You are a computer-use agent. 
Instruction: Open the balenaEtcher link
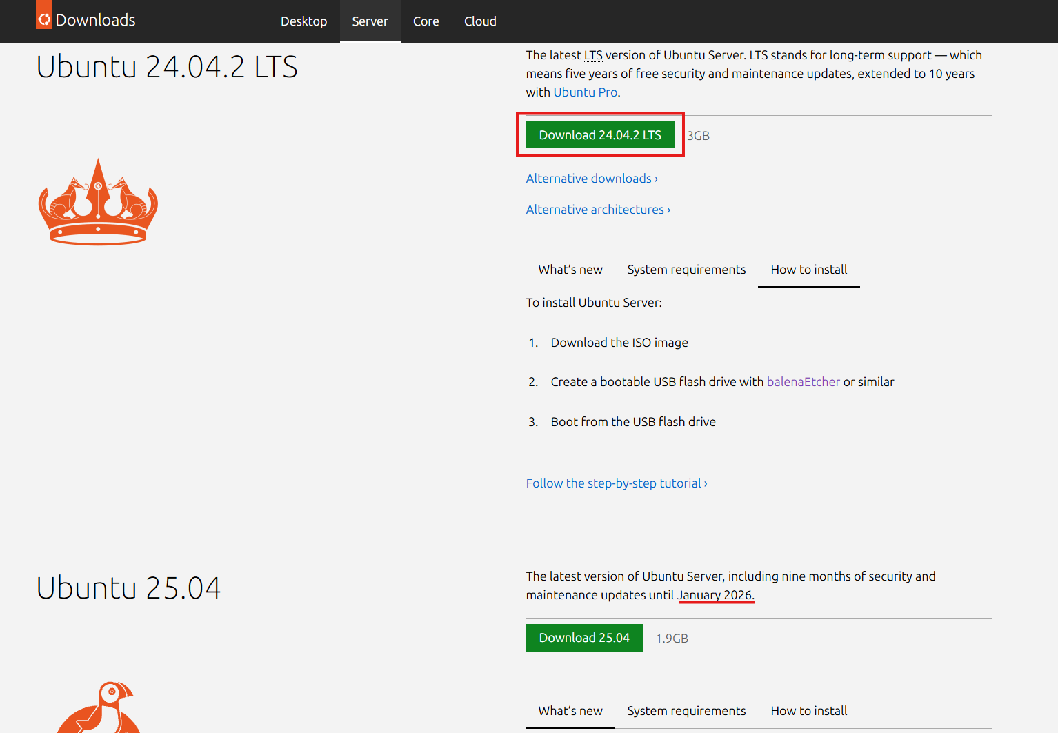[803, 381]
